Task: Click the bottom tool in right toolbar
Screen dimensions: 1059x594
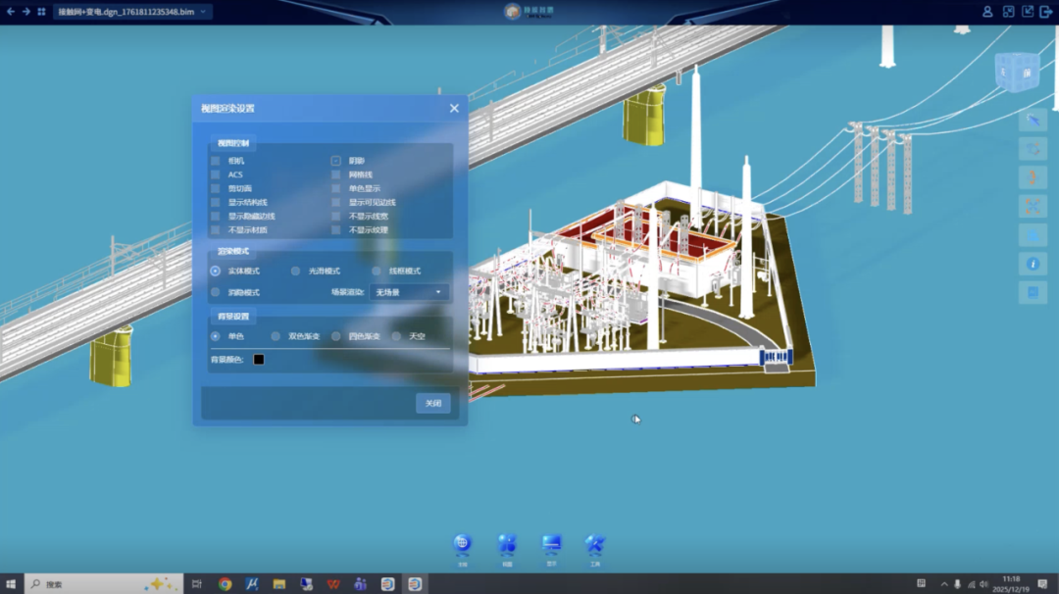Action: tap(1033, 292)
